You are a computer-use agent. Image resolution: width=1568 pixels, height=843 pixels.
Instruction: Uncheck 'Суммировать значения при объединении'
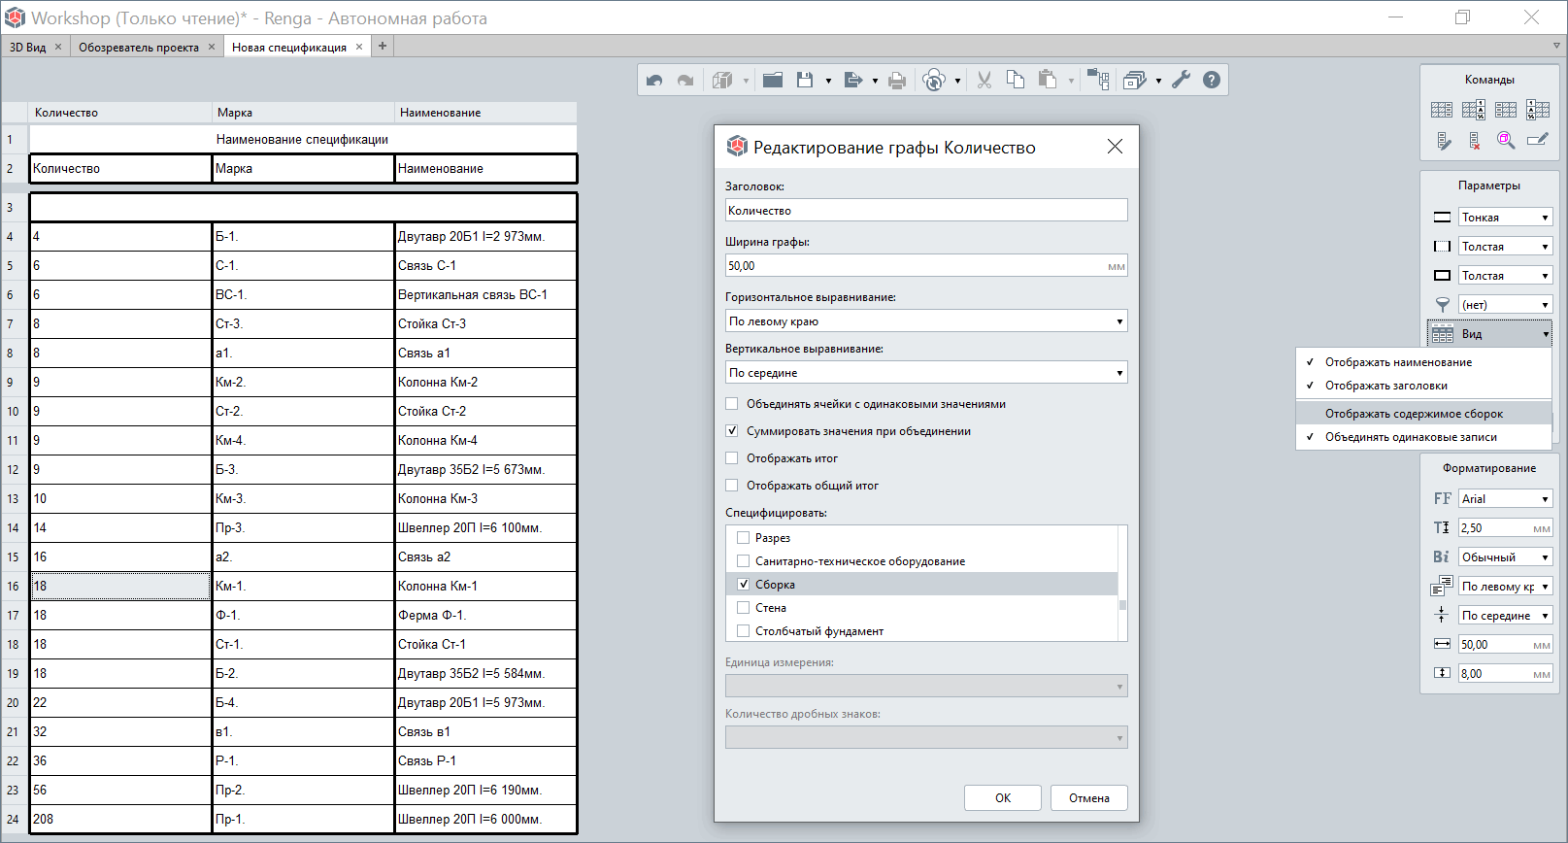point(732,431)
